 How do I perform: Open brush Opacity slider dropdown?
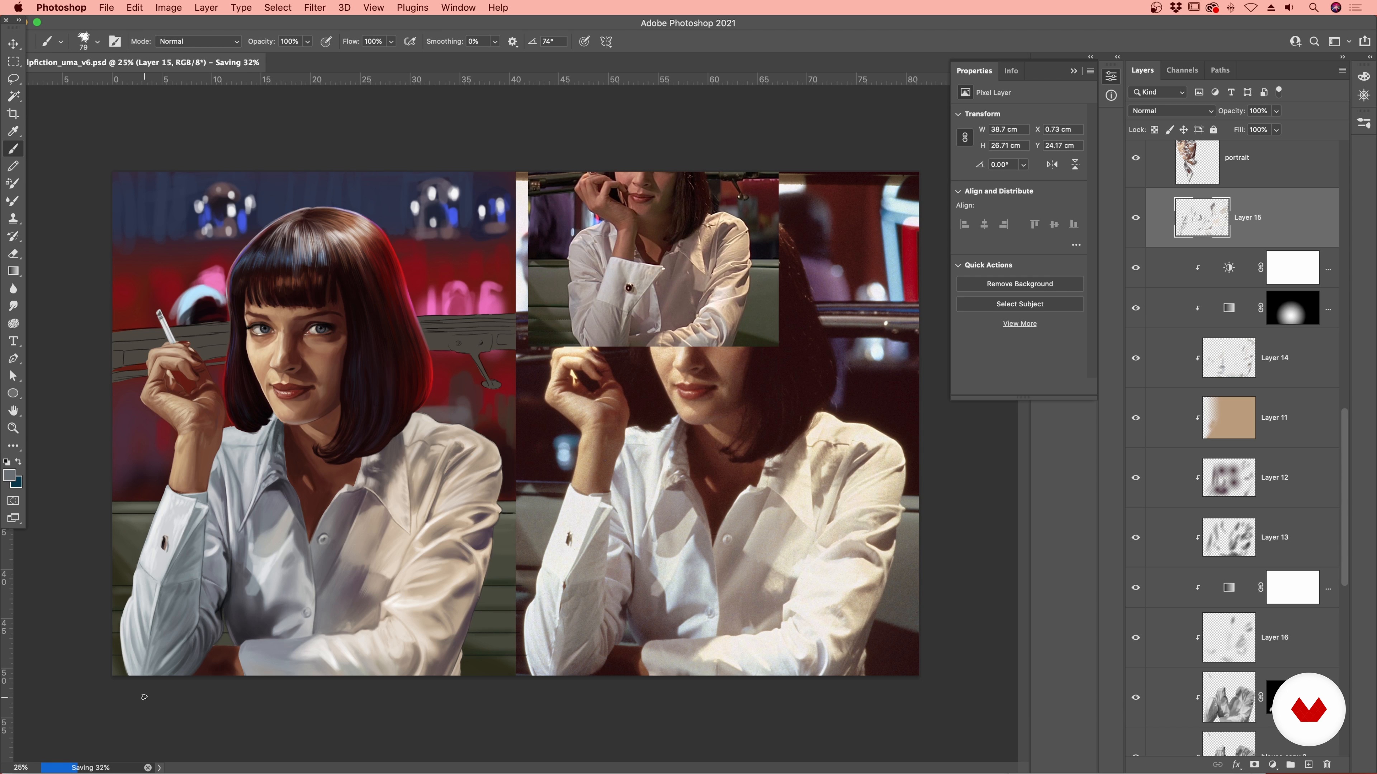pyautogui.click(x=308, y=42)
